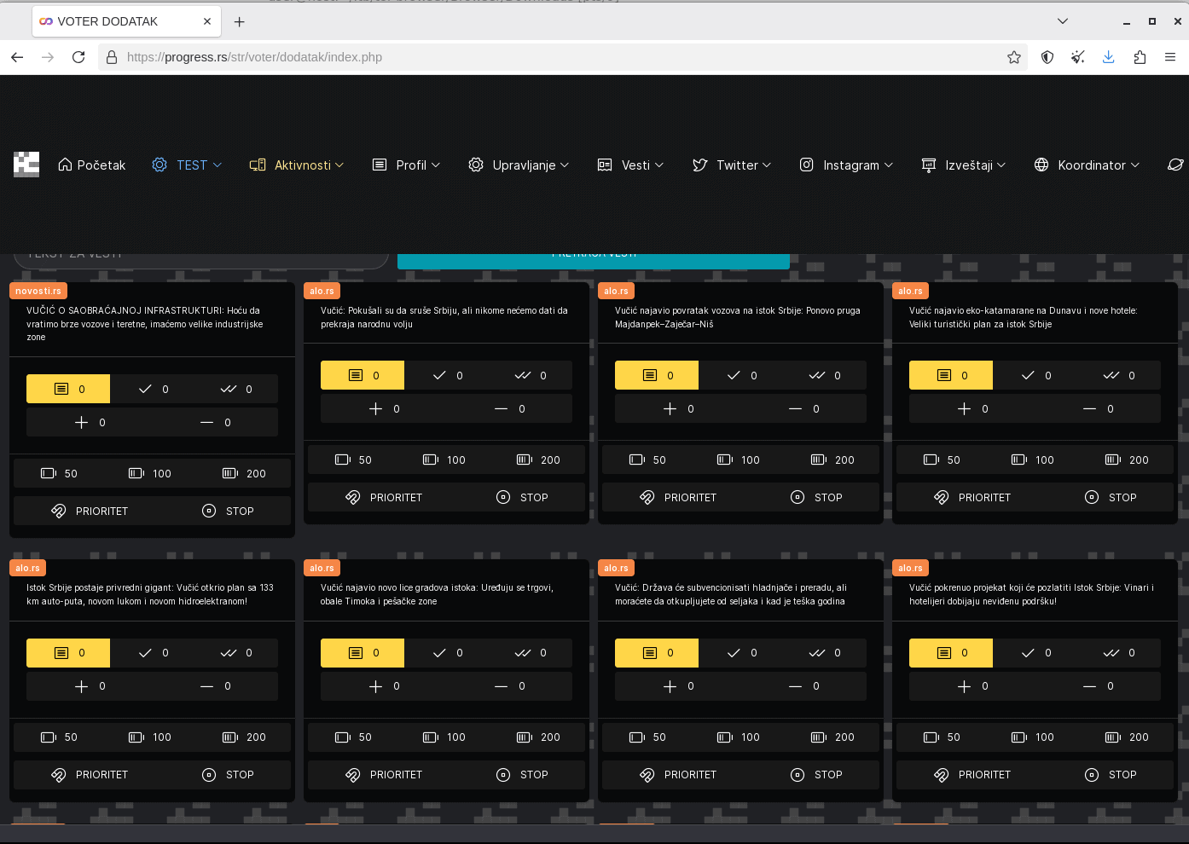
Task: Click the minus counter on 'Pokušali su da sruše' card
Action: (509, 409)
